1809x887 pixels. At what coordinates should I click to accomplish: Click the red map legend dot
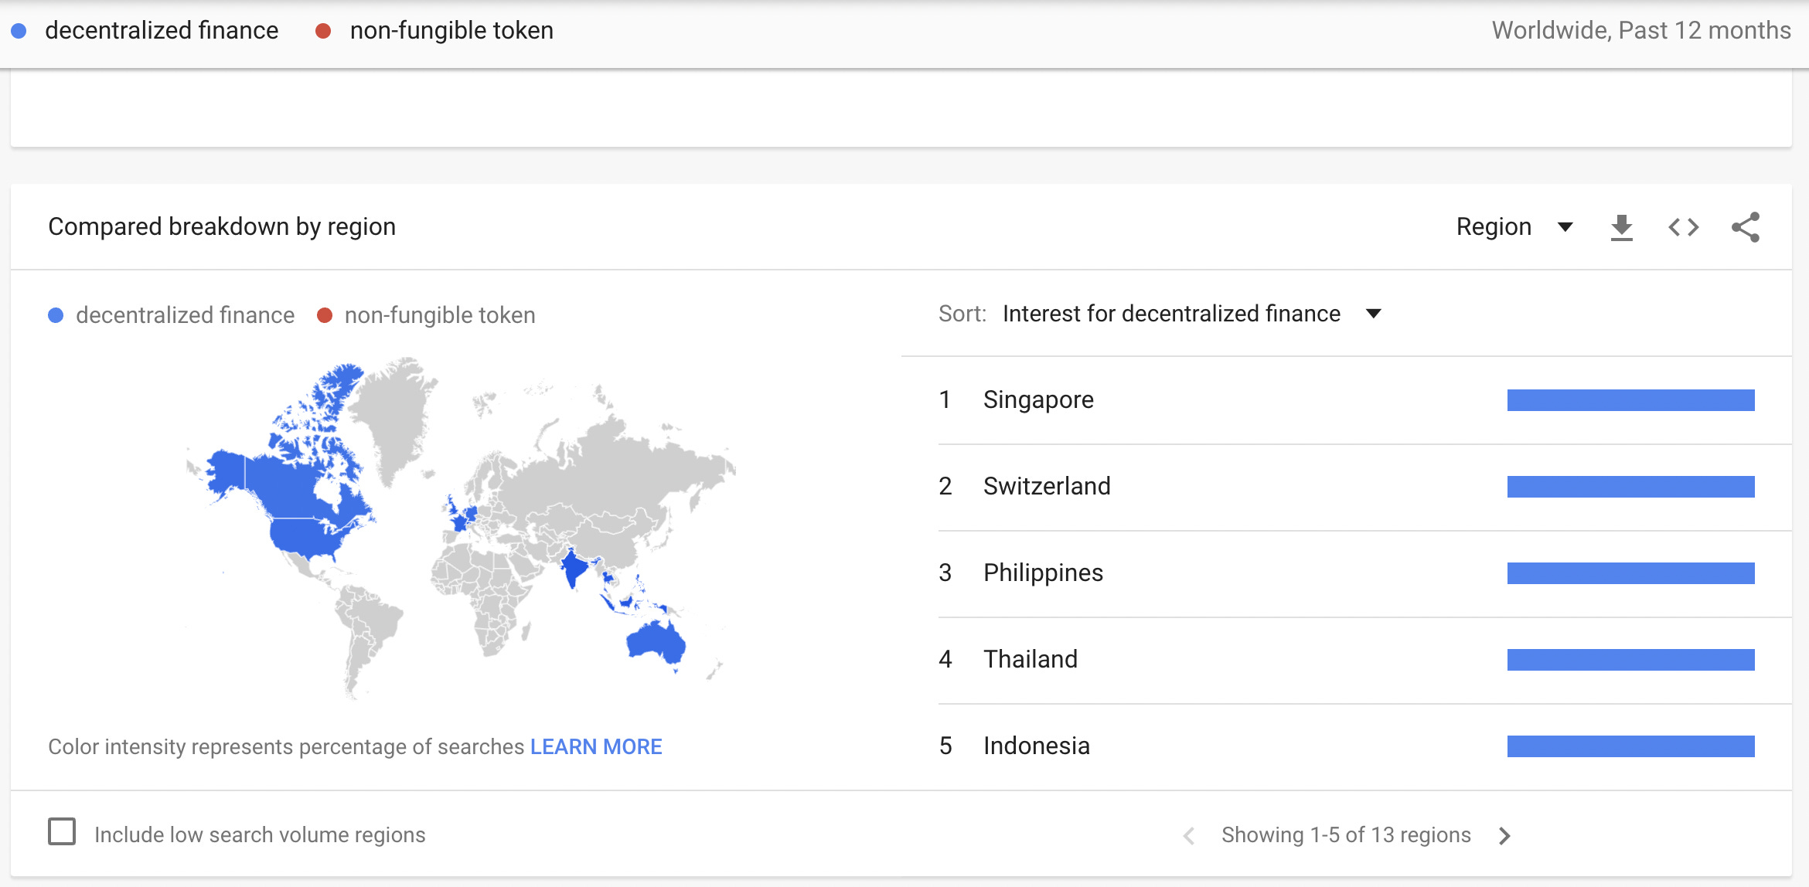[325, 315]
